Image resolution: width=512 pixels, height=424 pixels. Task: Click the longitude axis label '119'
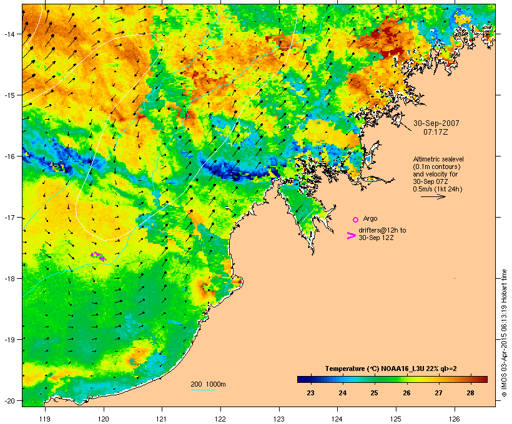45,419
